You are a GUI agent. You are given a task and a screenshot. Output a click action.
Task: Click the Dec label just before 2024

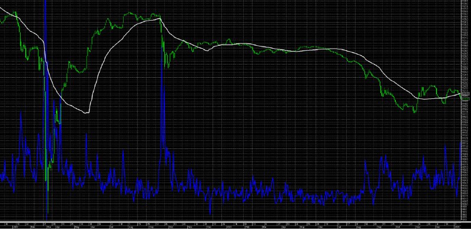[x=437, y=227]
